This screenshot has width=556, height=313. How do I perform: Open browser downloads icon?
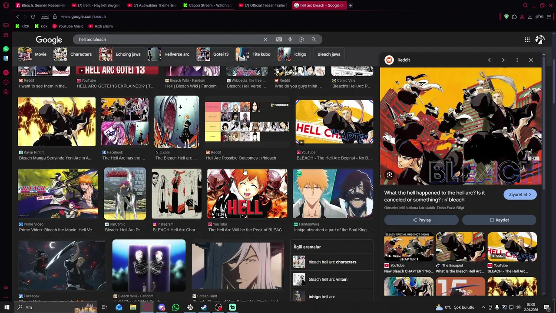[x=530, y=17]
